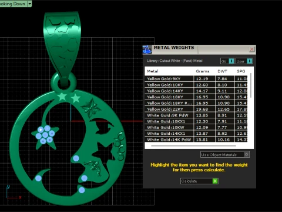282x212 pixels.
Task: Click the DWT column header
Action: click(x=222, y=71)
